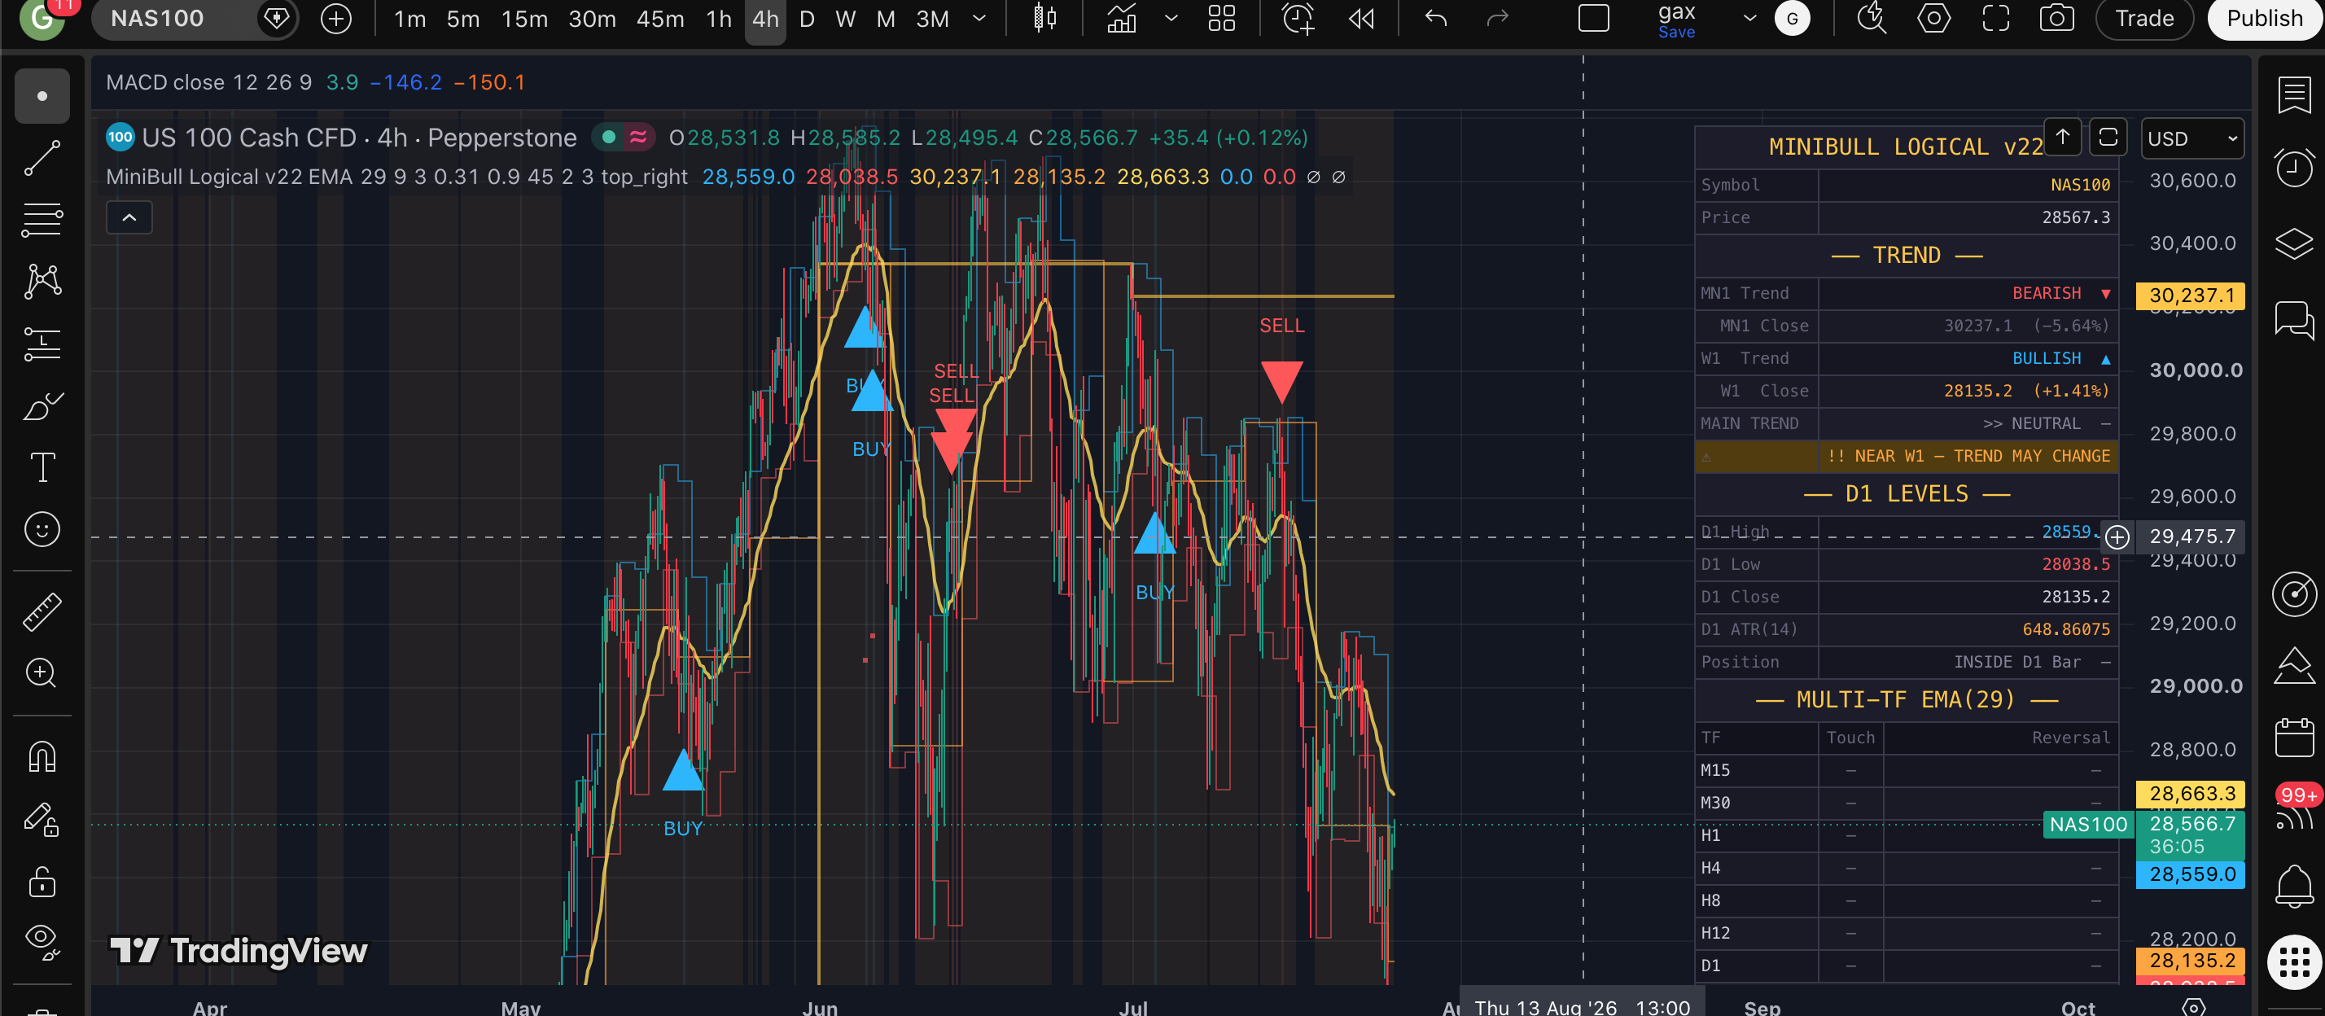Screen dimensions: 2325x1016
Task: Open the Trade button
Action: pyautogui.click(x=2143, y=19)
